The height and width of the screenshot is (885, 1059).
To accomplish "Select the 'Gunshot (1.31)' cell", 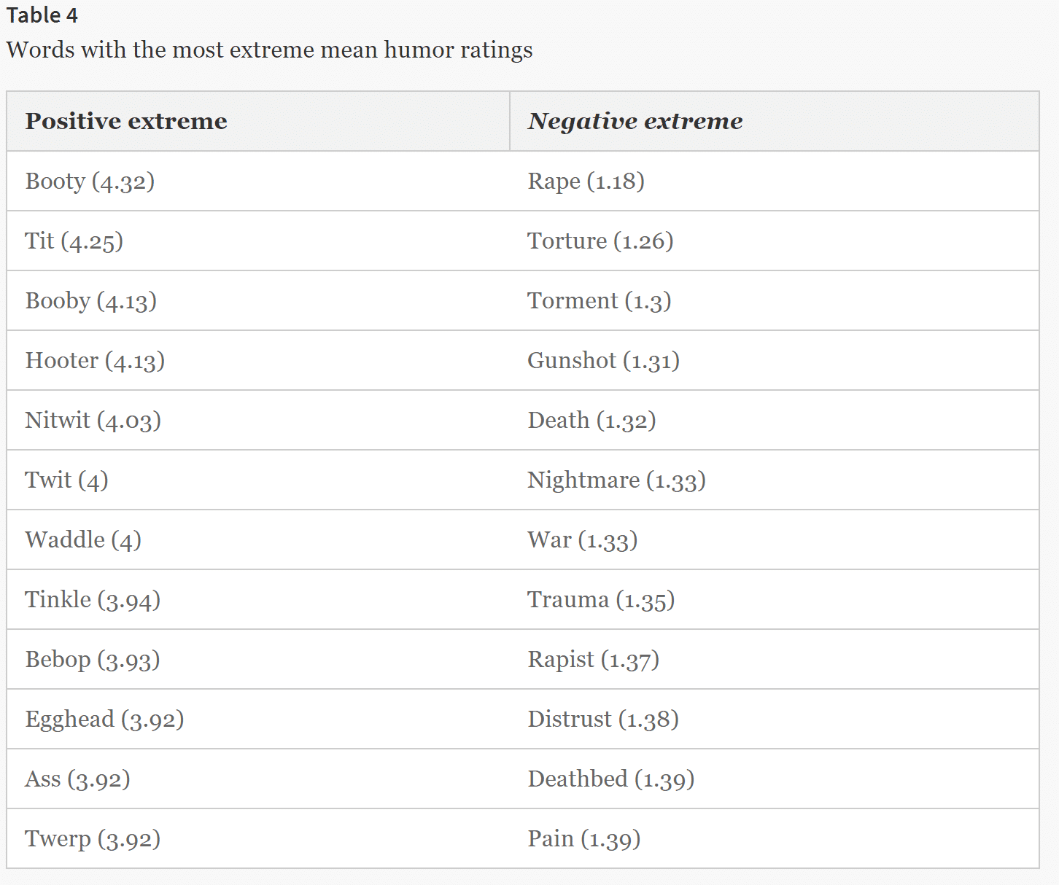I will click(x=603, y=361).
